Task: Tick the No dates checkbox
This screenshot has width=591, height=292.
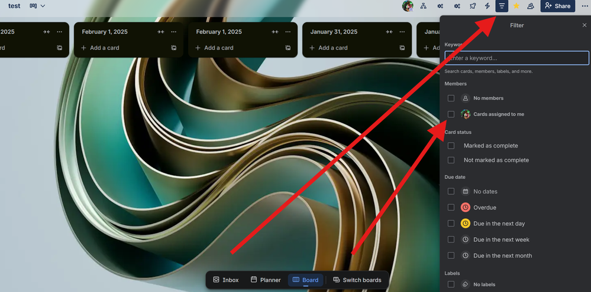Action: tap(451, 191)
